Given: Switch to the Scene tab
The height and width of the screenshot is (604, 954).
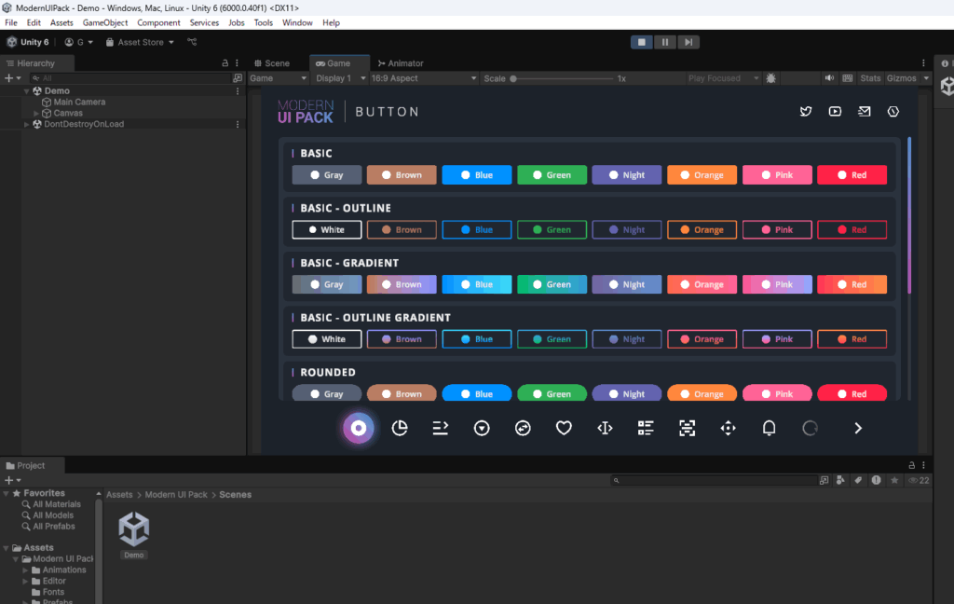Looking at the screenshot, I should 272,63.
